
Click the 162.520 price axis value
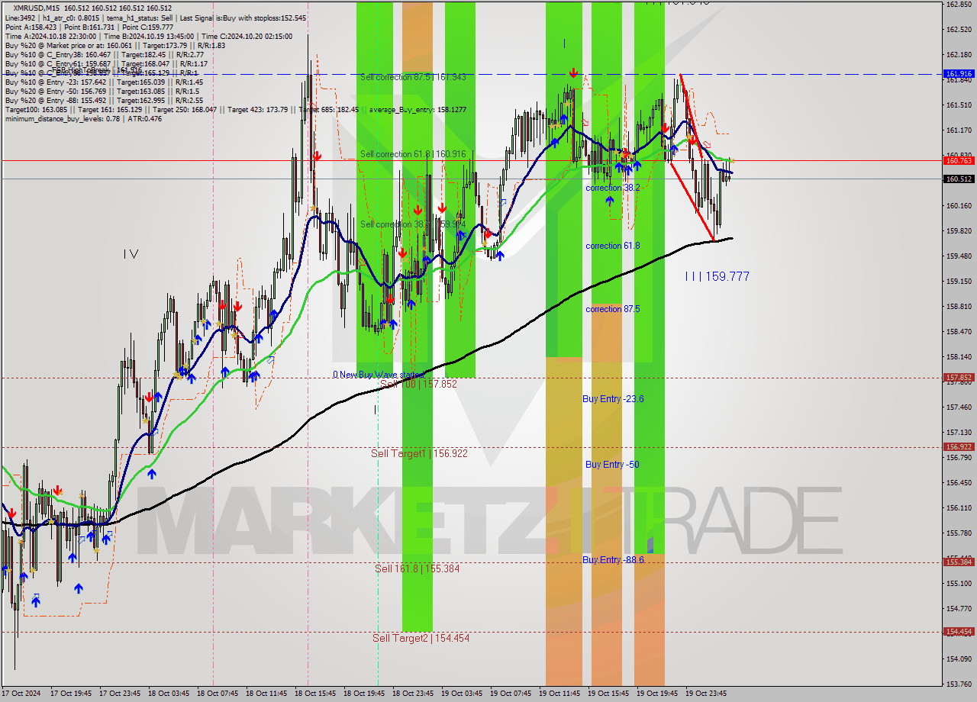pyautogui.click(x=959, y=30)
